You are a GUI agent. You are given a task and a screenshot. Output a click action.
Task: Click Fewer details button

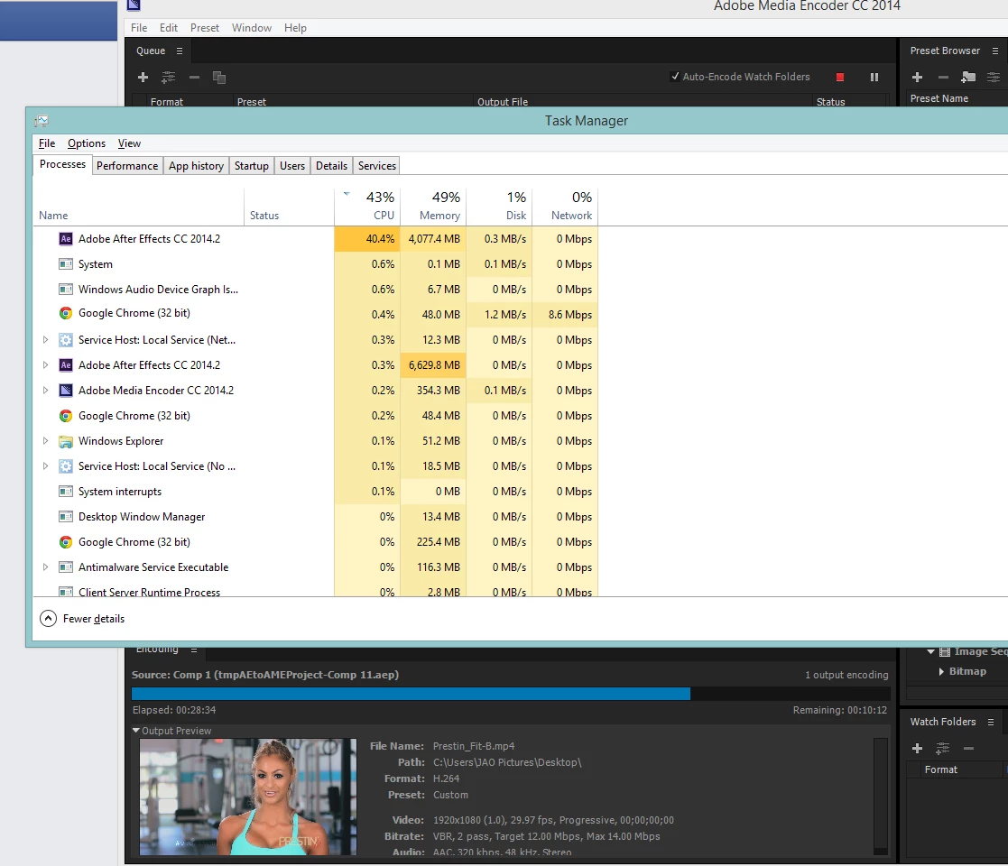point(82,619)
